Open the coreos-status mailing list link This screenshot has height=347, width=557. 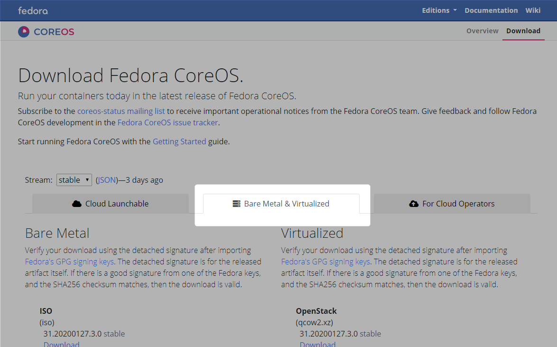click(x=121, y=111)
